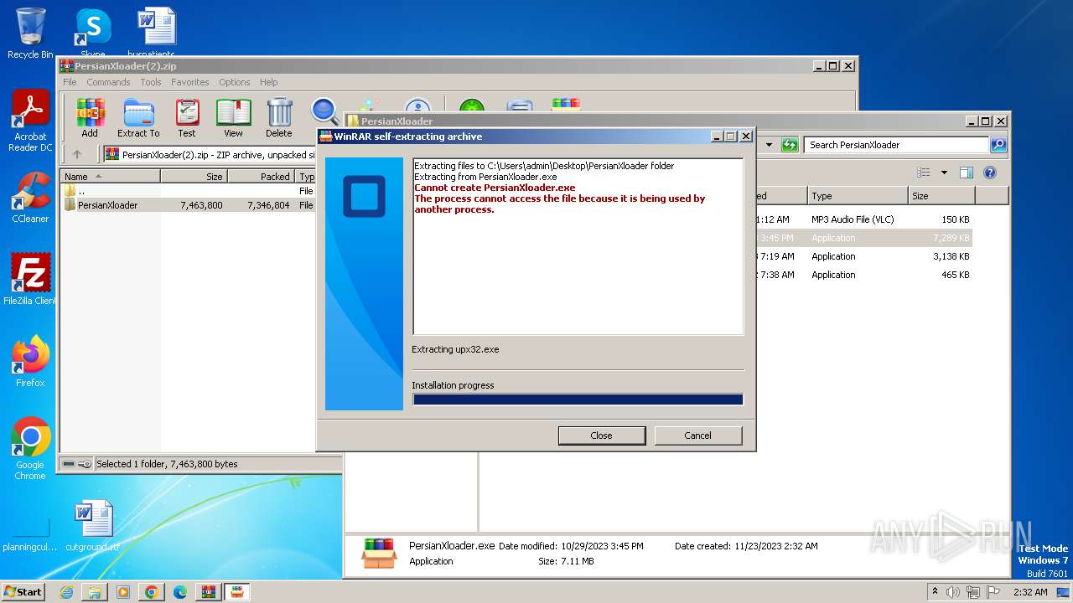Show hidden tray icons arrow
The height and width of the screenshot is (603, 1073).
click(x=936, y=591)
